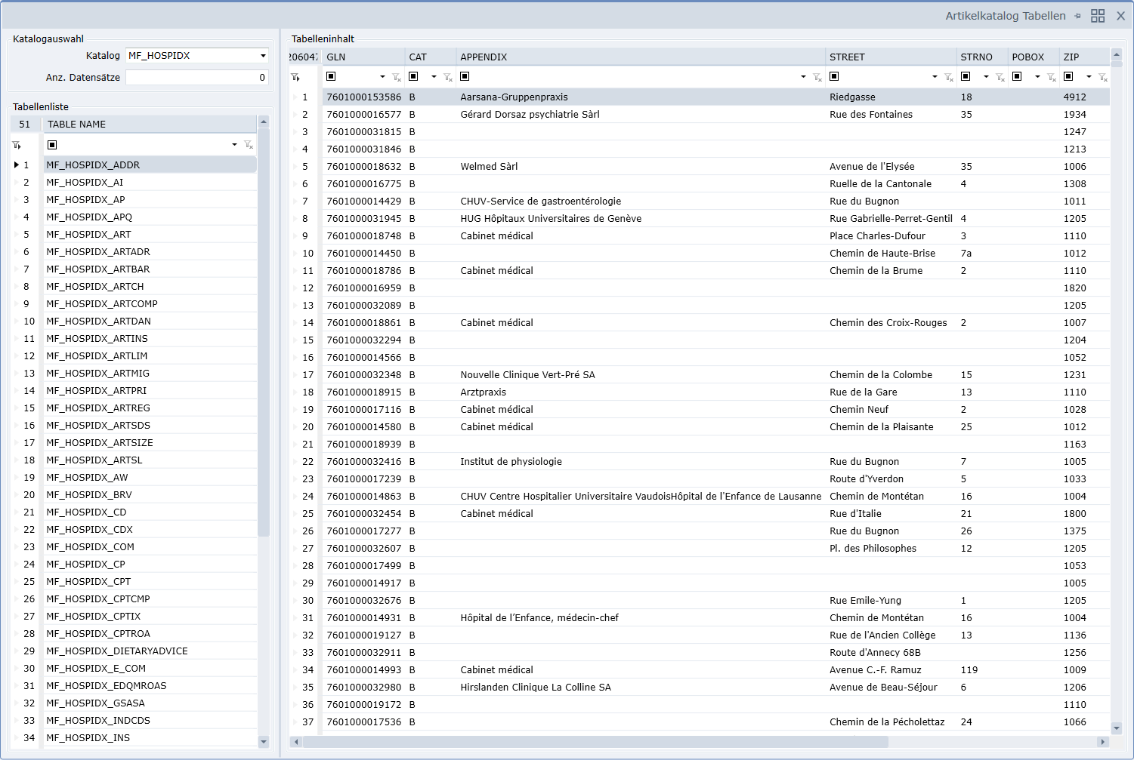Clear the APPENDIX column filter
This screenshot has width=1134, height=760.
(x=817, y=77)
